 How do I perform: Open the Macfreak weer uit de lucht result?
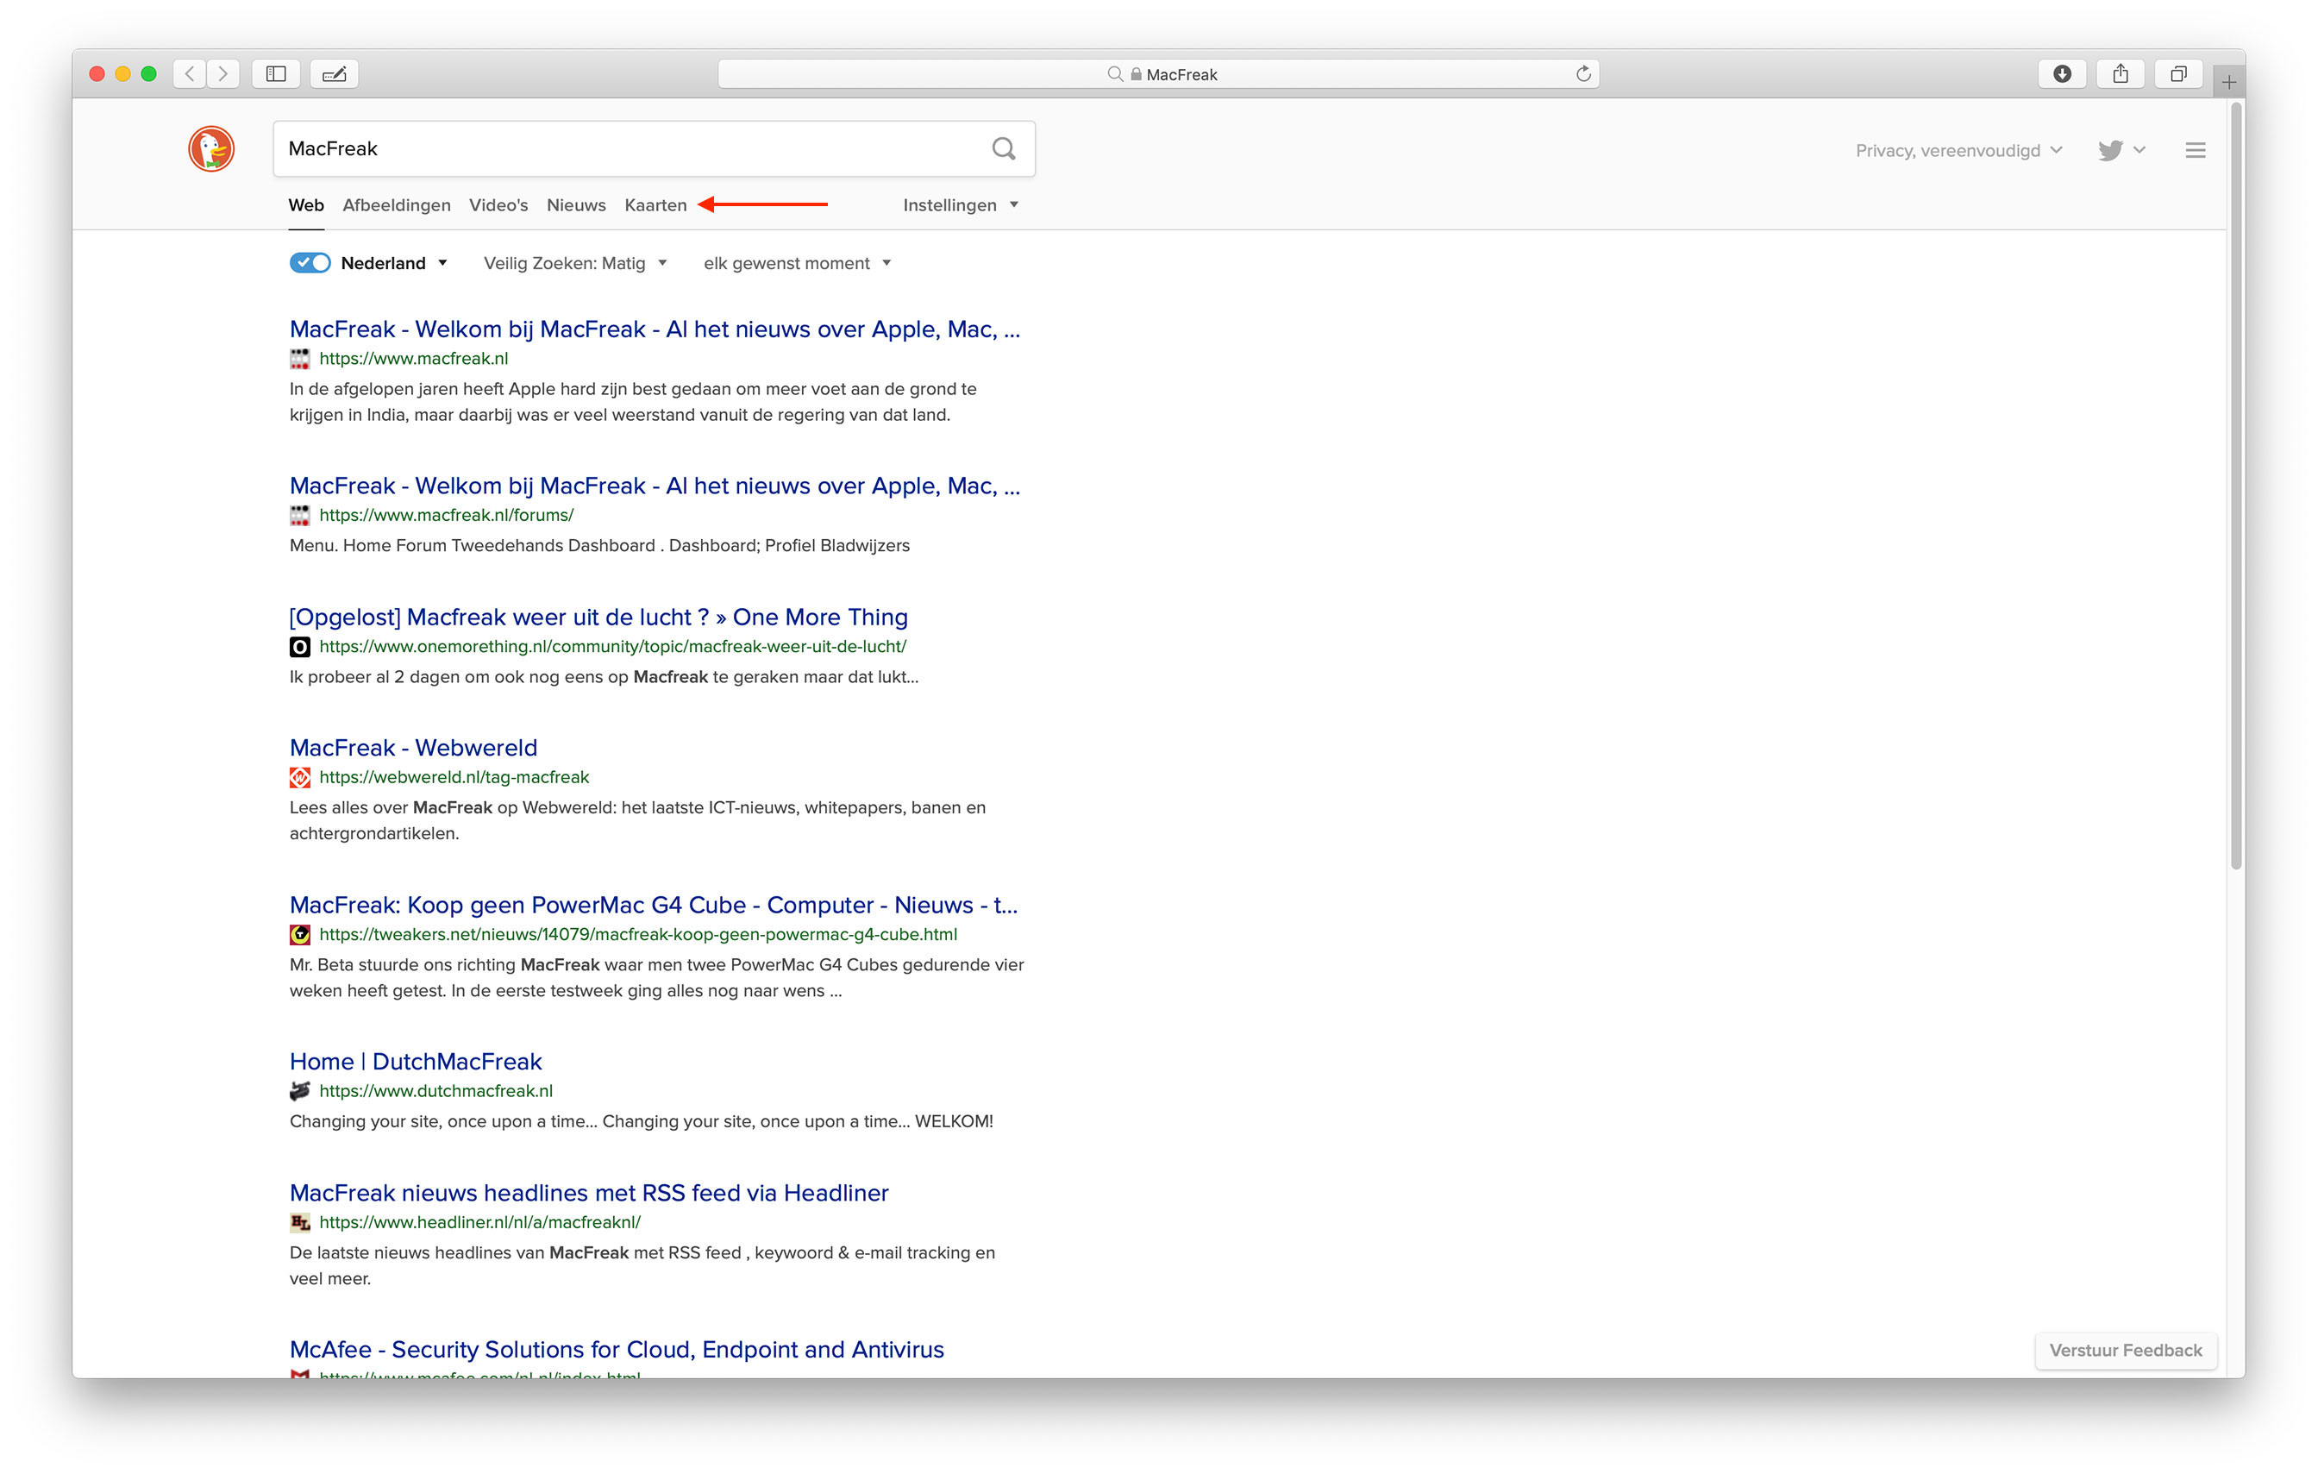click(598, 618)
